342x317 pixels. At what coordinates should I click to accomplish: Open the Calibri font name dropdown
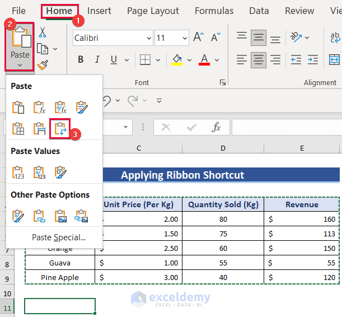click(149, 38)
